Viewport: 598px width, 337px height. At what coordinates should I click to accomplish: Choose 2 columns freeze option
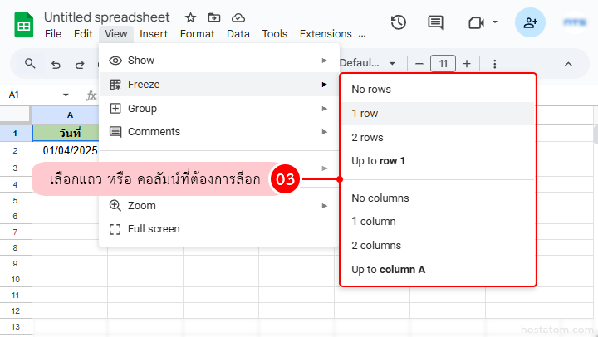pos(438,245)
